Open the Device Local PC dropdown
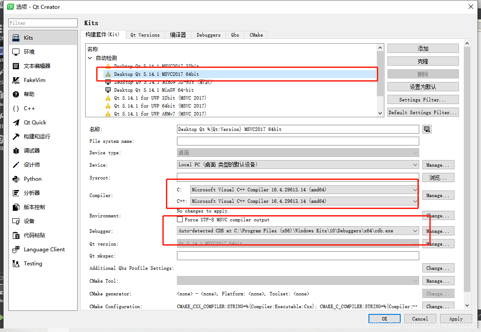 pos(298,164)
